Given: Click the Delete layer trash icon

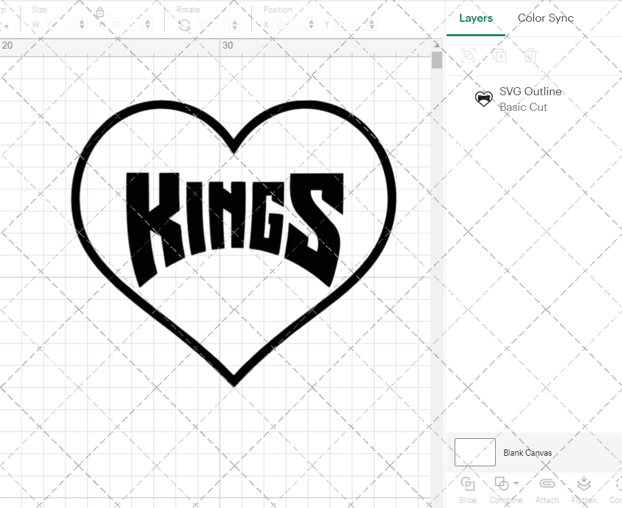Looking at the screenshot, I should click(531, 55).
